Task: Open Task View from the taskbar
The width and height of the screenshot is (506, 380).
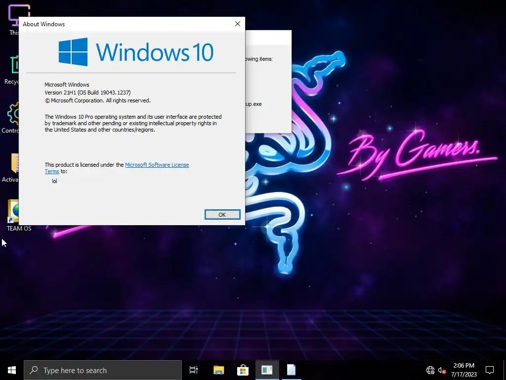Action: tap(194, 370)
